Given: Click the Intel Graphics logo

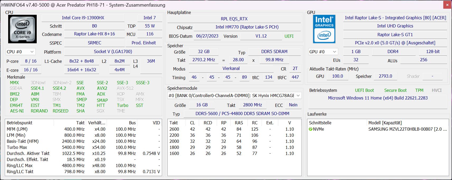Looking at the screenshot, I should pos(324,29).
